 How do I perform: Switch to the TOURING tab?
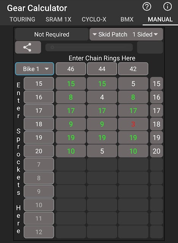point(22,19)
